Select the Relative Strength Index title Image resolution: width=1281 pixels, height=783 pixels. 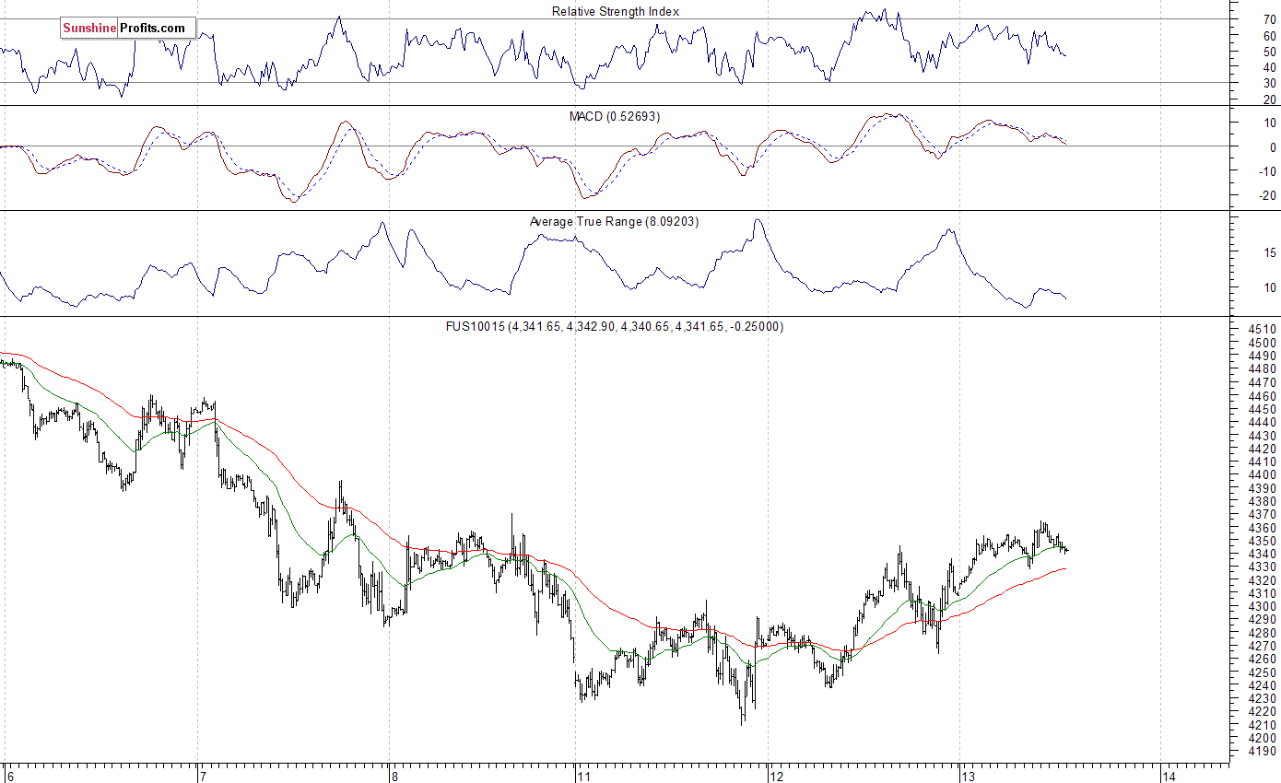616,11
